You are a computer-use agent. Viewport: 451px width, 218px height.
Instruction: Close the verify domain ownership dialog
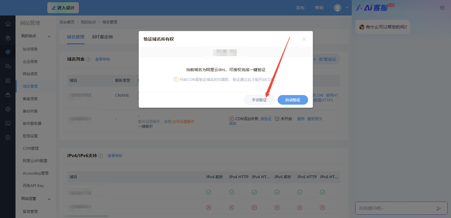point(304,39)
